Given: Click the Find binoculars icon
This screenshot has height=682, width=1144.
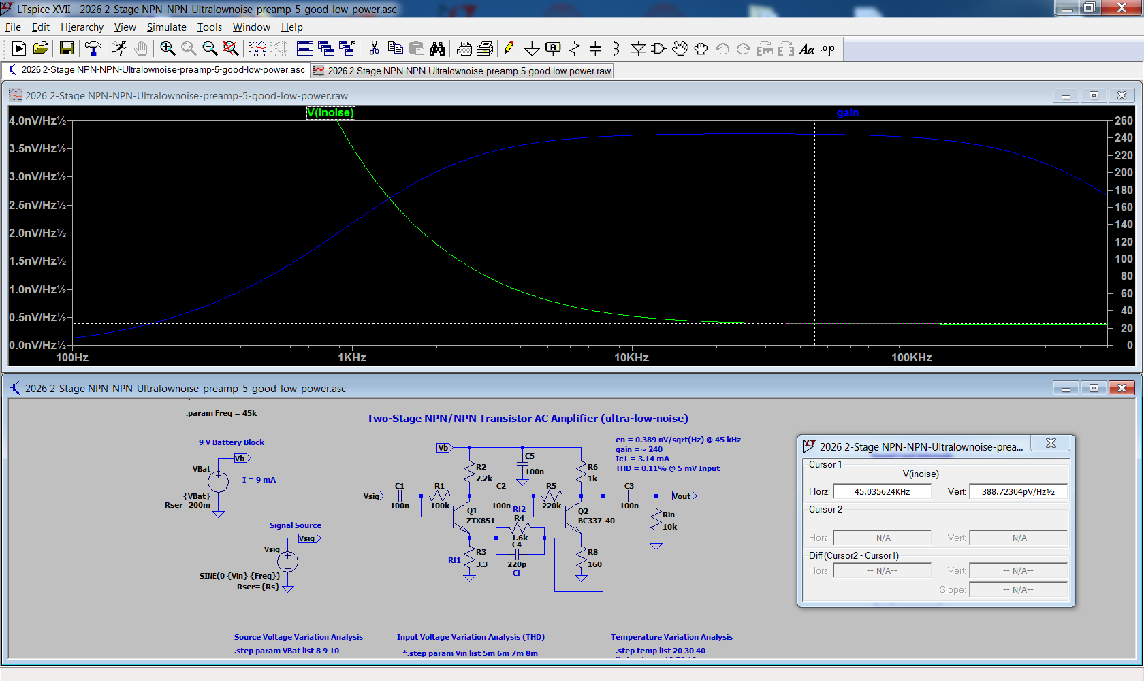Looking at the screenshot, I should coord(437,48).
